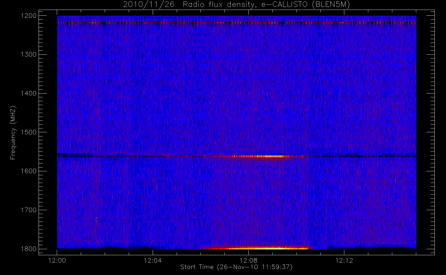The image size is (446, 275).
Task: Click the dotted interference line near 1220 MHz
Action: pyautogui.click(x=237, y=23)
